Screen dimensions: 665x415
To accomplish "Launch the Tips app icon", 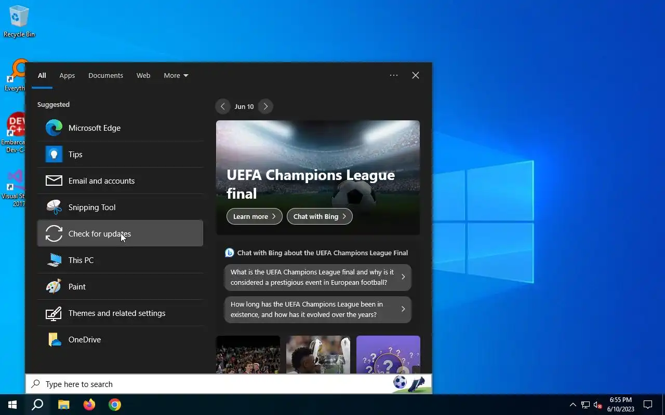I will pos(54,154).
